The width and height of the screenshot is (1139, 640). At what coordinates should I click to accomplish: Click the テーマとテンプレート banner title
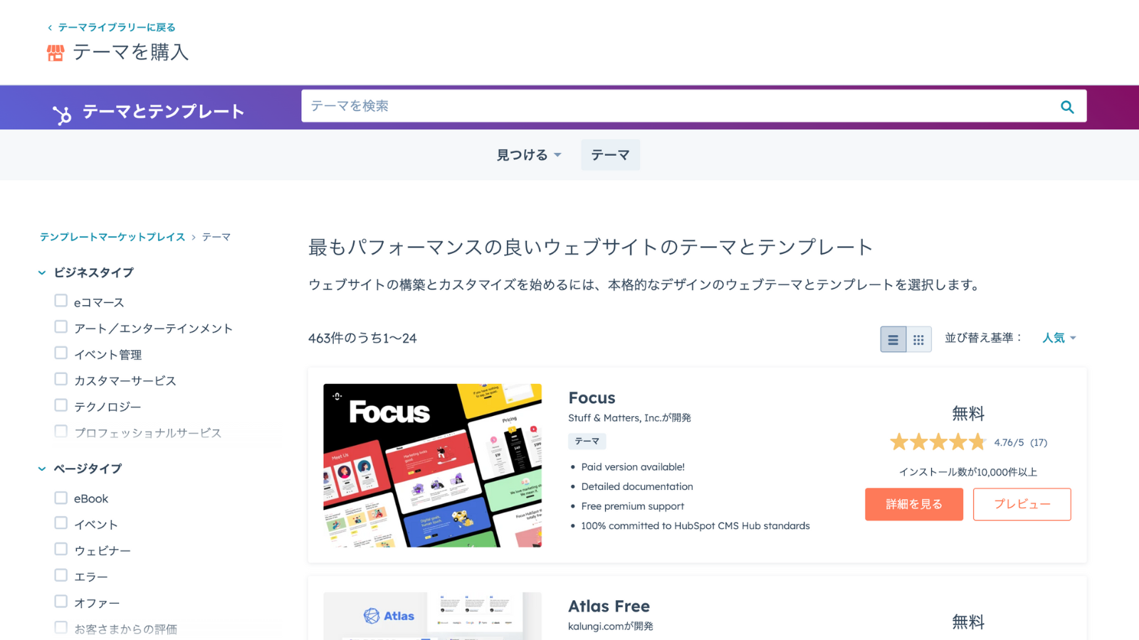[x=164, y=112]
